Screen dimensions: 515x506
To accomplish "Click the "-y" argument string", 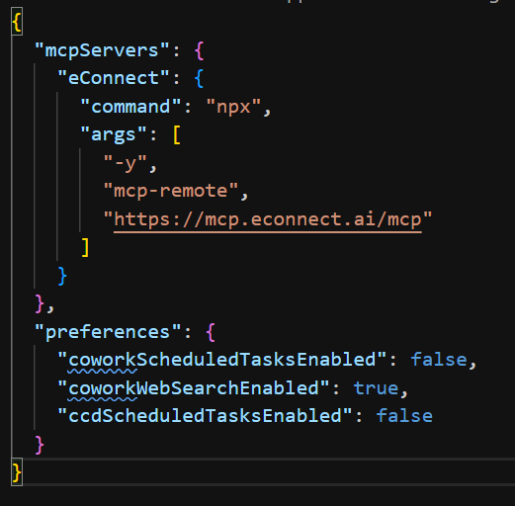I will click(126, 163).
